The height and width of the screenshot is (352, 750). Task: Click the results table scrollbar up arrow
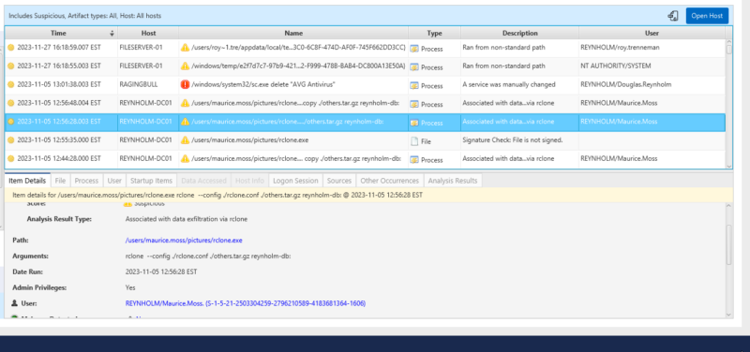tap(729, 42)
